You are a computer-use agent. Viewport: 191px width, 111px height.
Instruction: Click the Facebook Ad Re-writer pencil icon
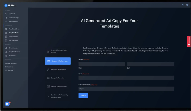48,69
